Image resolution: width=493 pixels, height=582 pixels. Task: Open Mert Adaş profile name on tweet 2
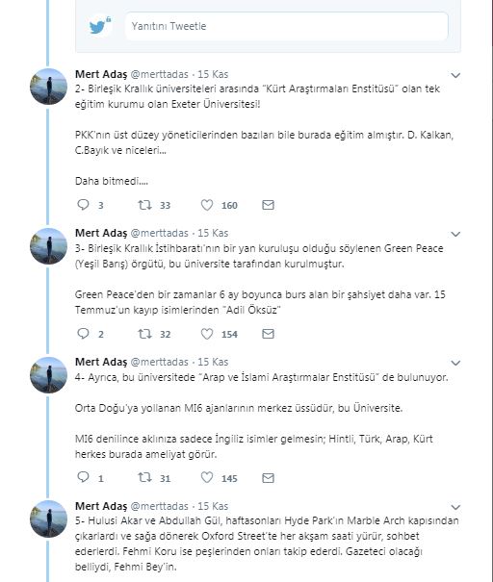pyautogui.click(x=101, y=74)
